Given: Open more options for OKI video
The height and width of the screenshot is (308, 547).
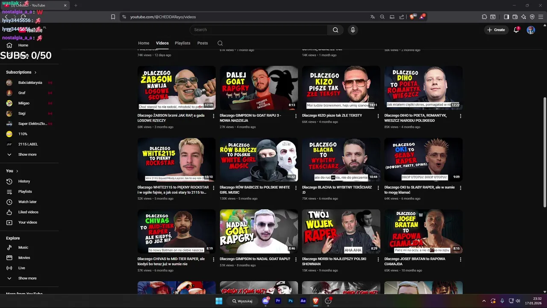Looking at the screenshot, I should pos(460,188).
